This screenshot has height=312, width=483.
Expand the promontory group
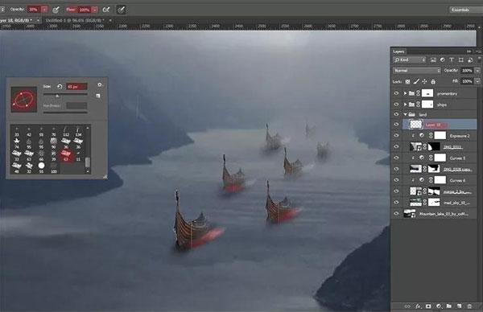click(x=406, y=93)
